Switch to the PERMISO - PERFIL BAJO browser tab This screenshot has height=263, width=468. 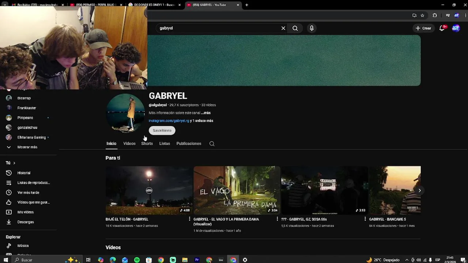coord(96,5)
